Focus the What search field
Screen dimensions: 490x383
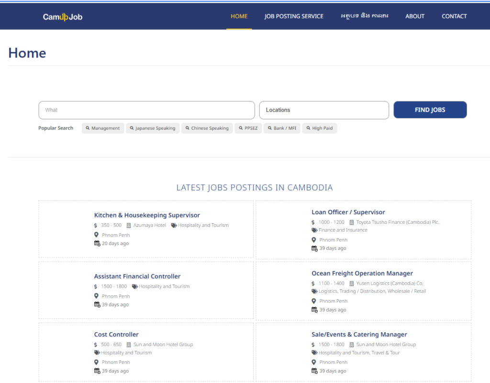pyautogui.click(x=146, y=110)
